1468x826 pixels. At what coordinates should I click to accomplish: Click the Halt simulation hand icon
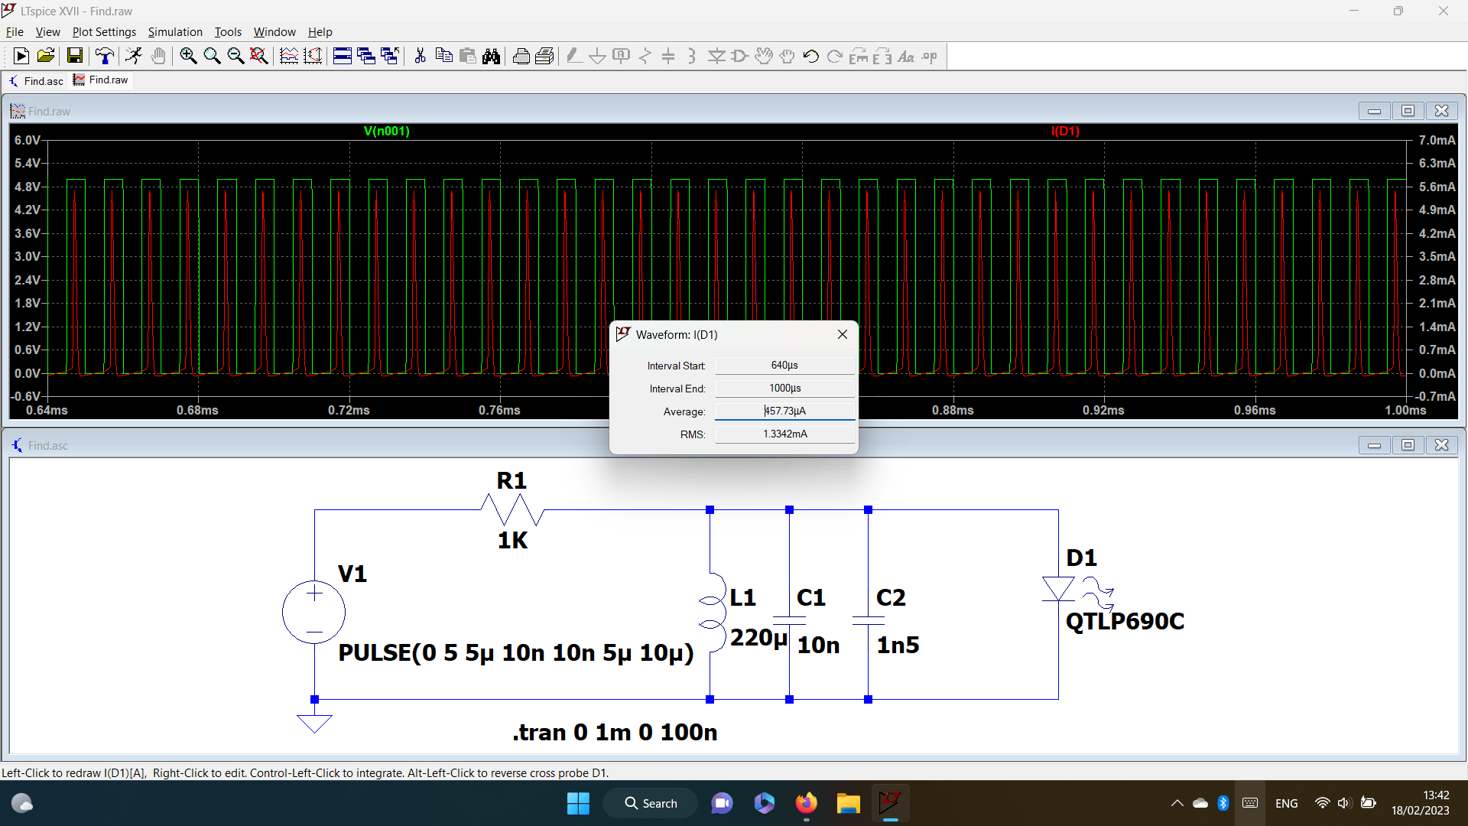pos(158,56)
